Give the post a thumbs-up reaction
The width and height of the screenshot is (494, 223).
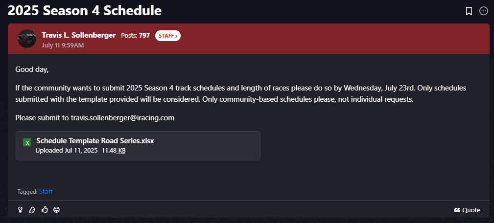click(45, 209)
